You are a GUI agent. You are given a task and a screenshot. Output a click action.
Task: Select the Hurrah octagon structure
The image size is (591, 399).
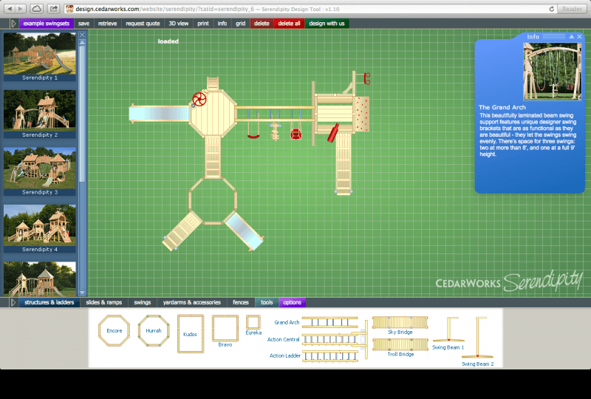(x=154, y=331)
